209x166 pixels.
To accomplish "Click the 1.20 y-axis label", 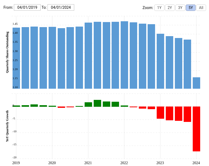I will (15, 69).
